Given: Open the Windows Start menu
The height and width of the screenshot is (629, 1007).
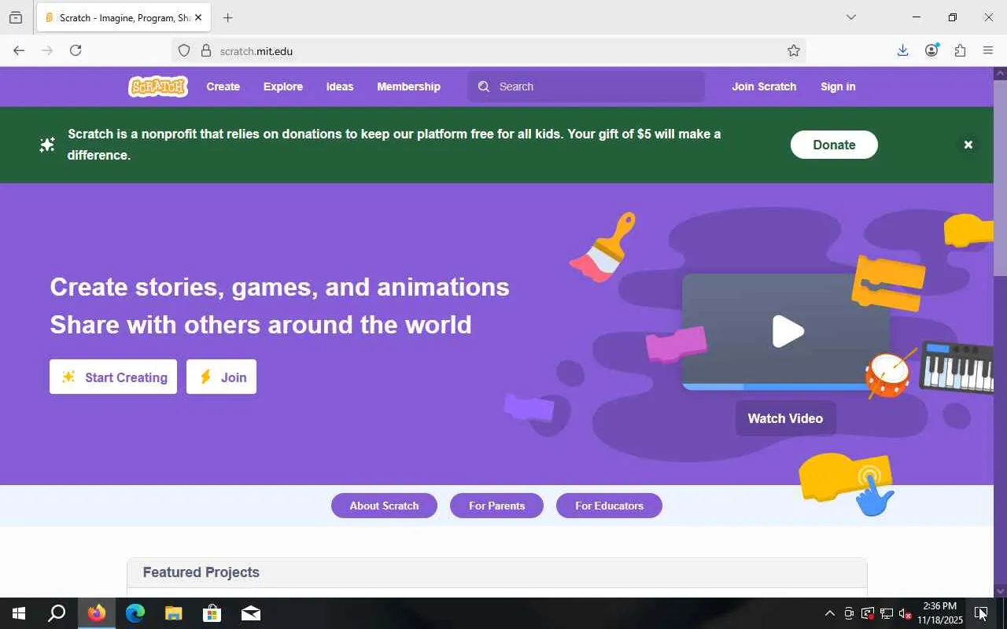Looking at the screenshot, I should tap(19, 613).
